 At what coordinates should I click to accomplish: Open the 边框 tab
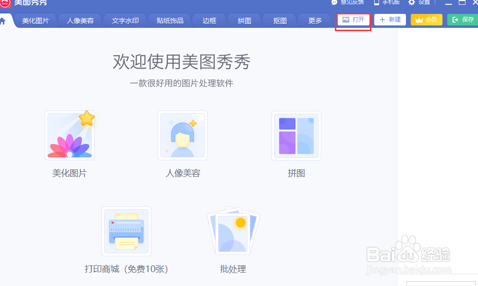pos(209,21)
